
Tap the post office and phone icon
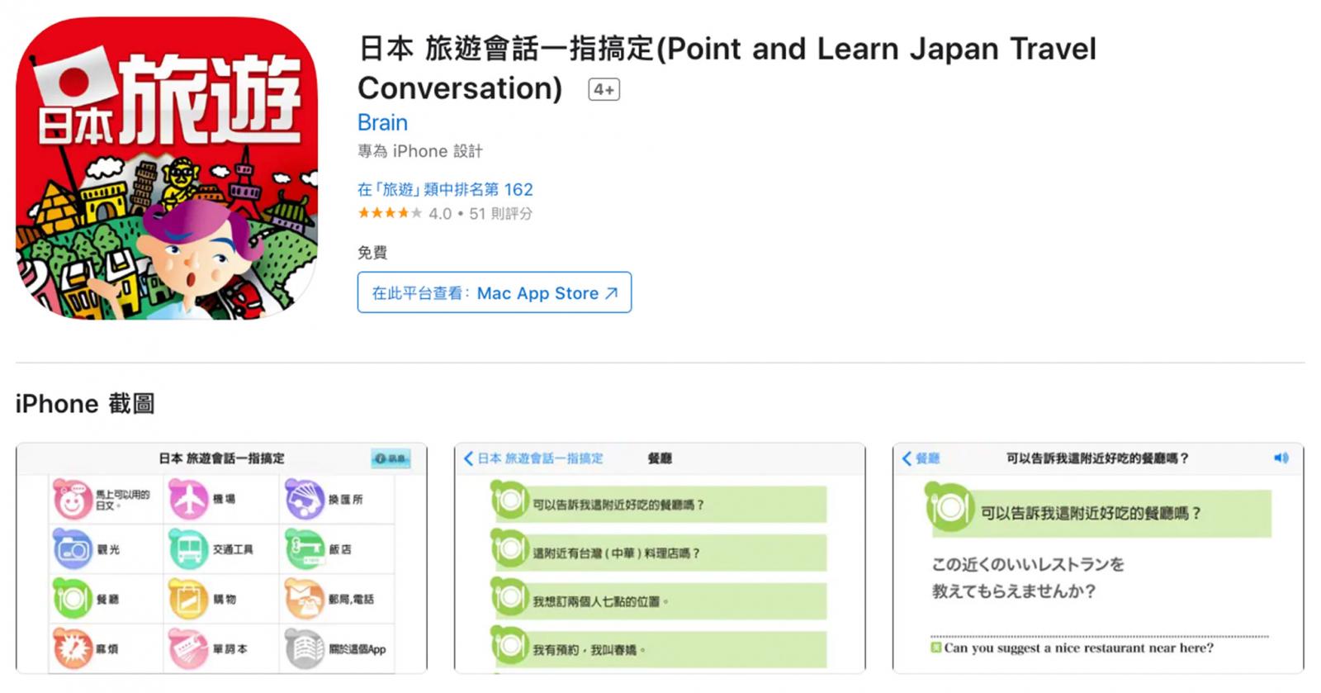click(305, 599)
